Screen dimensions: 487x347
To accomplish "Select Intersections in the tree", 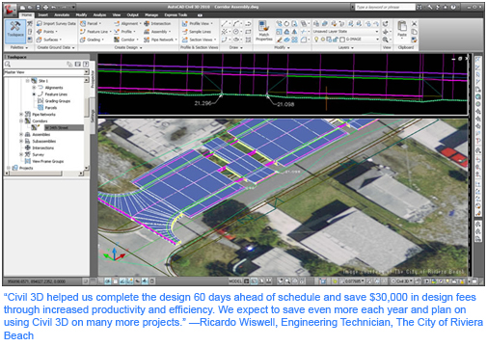I will [x=43, y=147].
